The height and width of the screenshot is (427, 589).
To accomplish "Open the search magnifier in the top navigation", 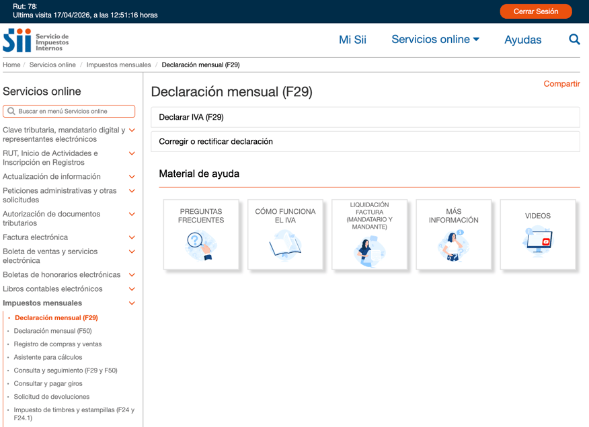I will tap(574, 40).
